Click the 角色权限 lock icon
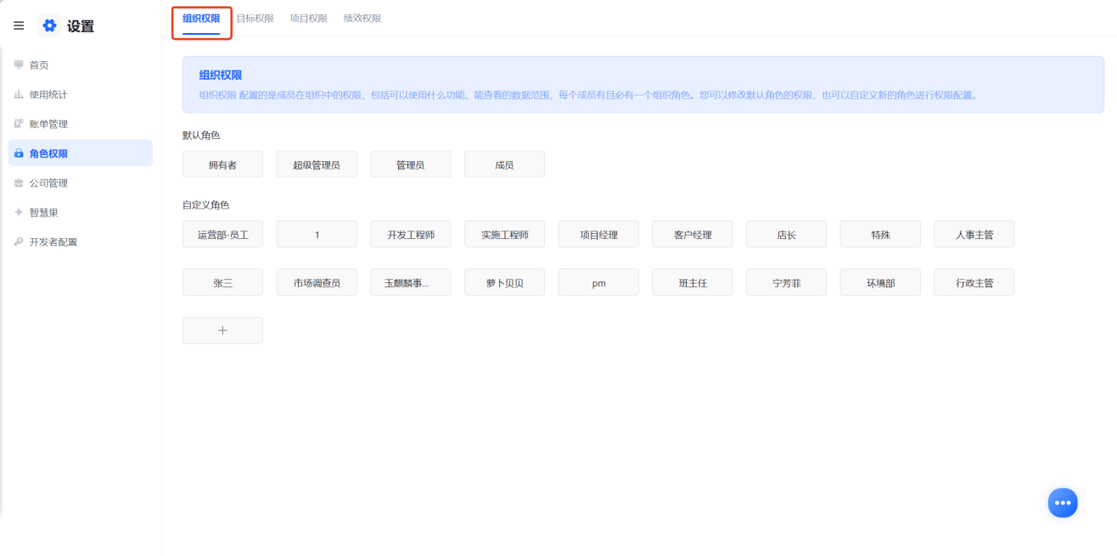 point(19,153)
